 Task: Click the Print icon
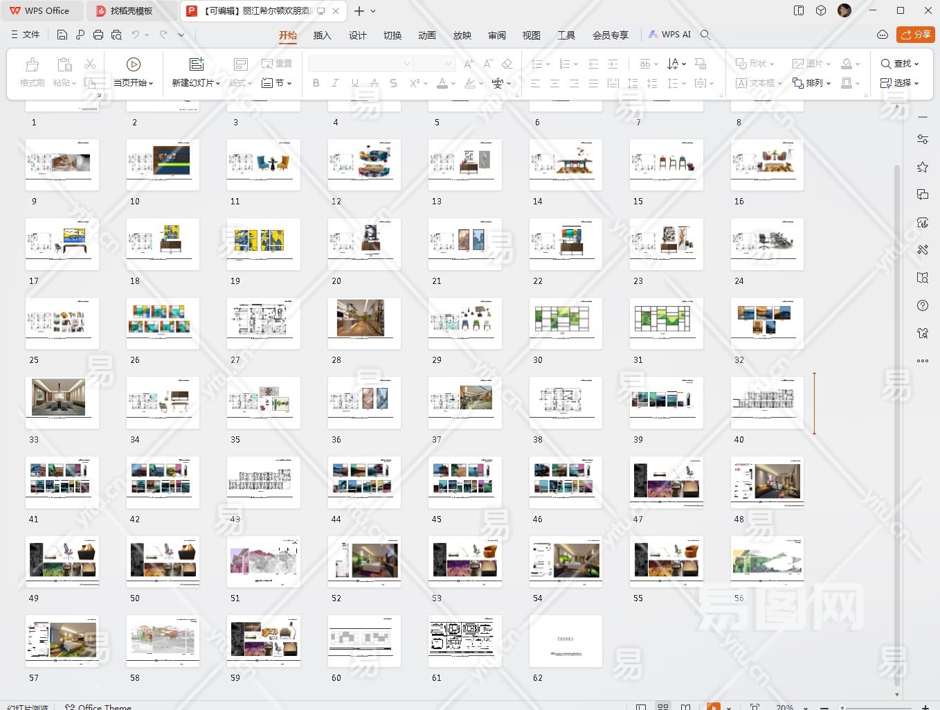coord(98,35)
